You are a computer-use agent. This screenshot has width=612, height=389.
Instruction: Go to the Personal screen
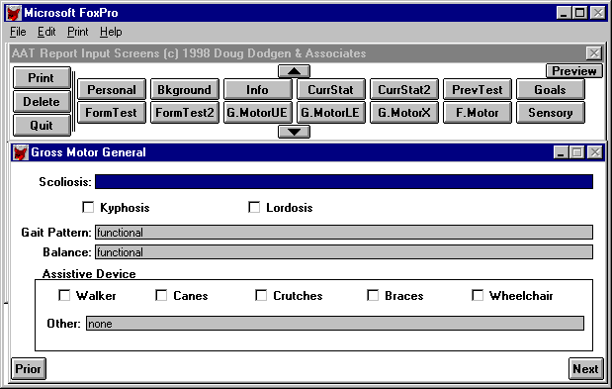[x=112, y=89]
